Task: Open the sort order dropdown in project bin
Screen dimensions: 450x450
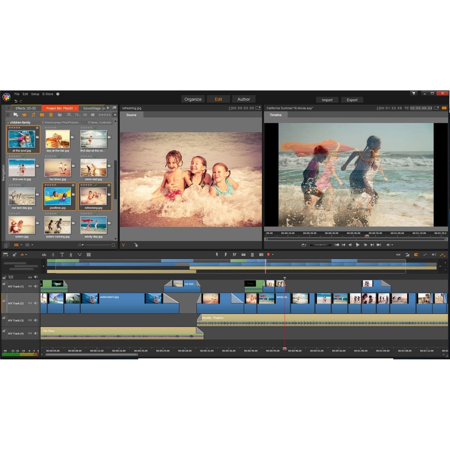Action: point(77,115)
